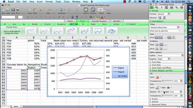Open the Scrapbook tab in palette

click(166, 7)
